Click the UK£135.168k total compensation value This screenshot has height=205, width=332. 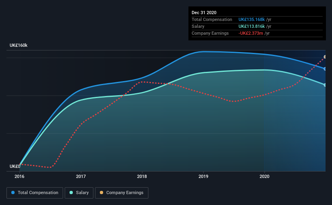pos(252,19)
